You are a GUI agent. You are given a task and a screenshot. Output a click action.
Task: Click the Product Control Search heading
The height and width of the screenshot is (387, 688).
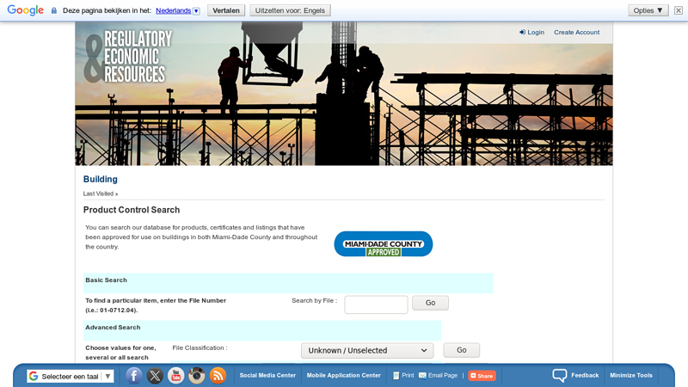[132, 210]
